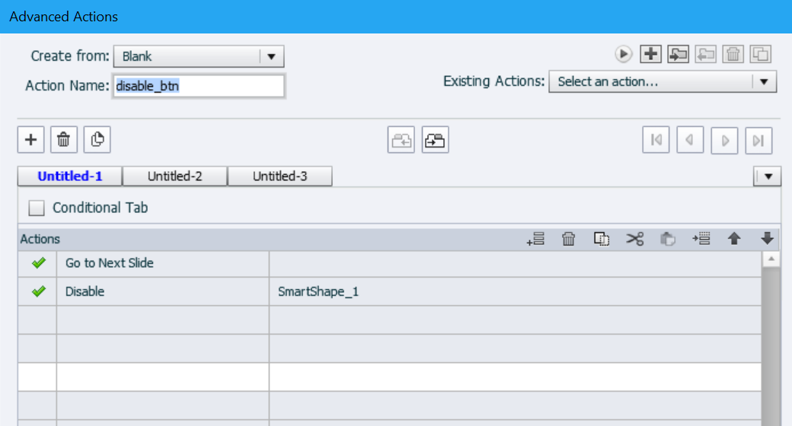Viewport: 792px width, 426px height.
Task: Toggle the checkmark on Go to Next Slide row
Action: (39, 263)
